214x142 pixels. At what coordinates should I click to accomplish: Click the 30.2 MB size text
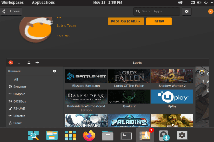[63, 36]
